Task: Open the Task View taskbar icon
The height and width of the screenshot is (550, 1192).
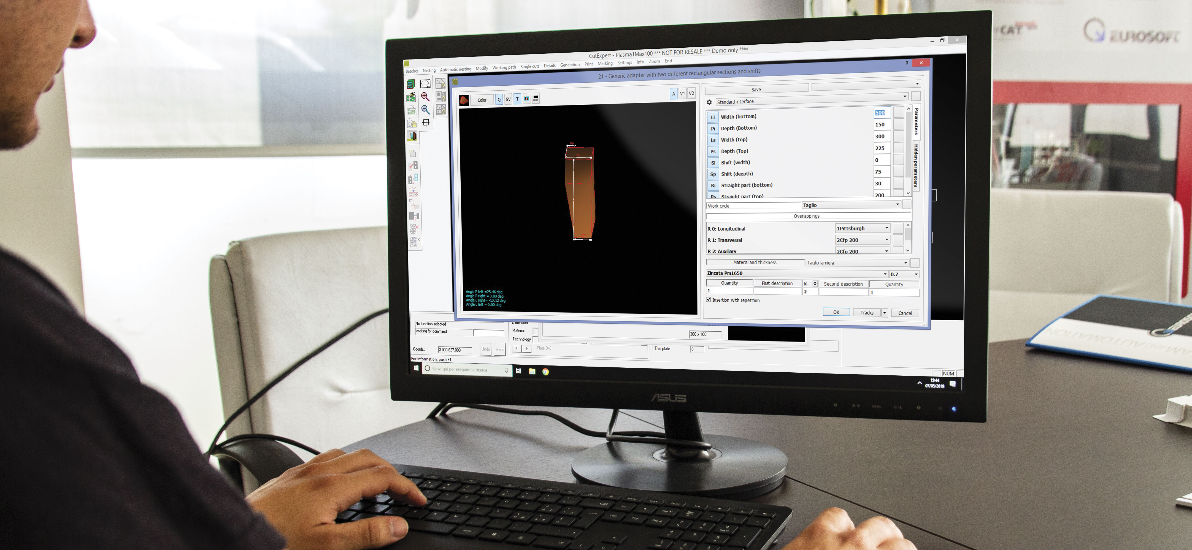Action: click(x=518, y=370)
